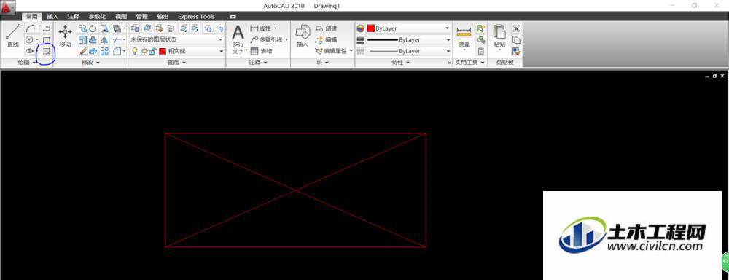Click the red color swatch in layer dropdown
Screen dimensions: 729x280
coord(163,51)
